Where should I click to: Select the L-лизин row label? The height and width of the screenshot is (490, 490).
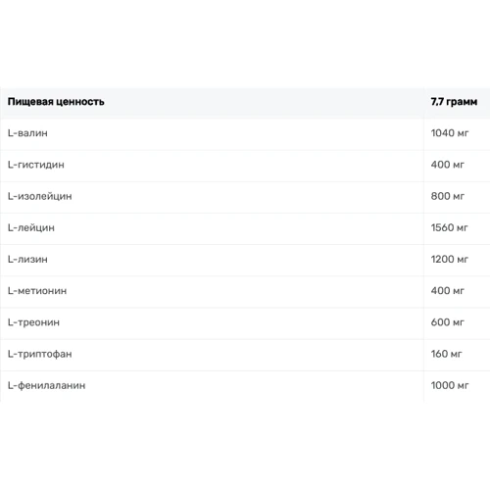click(x=27, y=260)
